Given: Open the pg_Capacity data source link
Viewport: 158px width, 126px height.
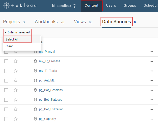Looking at the screenshot, I should pos(47,119).
